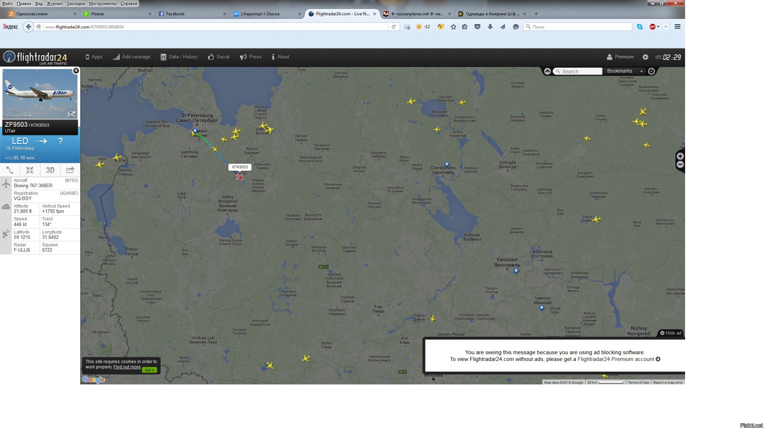This screenshot has width=765, height=430.
Task: Expand the Adblock Plus toolbar dropdown
Action: [x=658, y=27]
